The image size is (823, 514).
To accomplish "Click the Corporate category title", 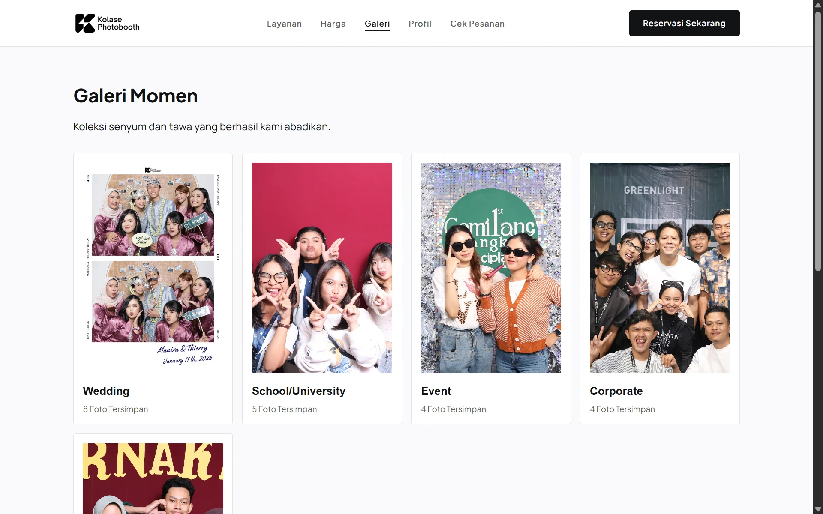I will (x=616, y=391).
